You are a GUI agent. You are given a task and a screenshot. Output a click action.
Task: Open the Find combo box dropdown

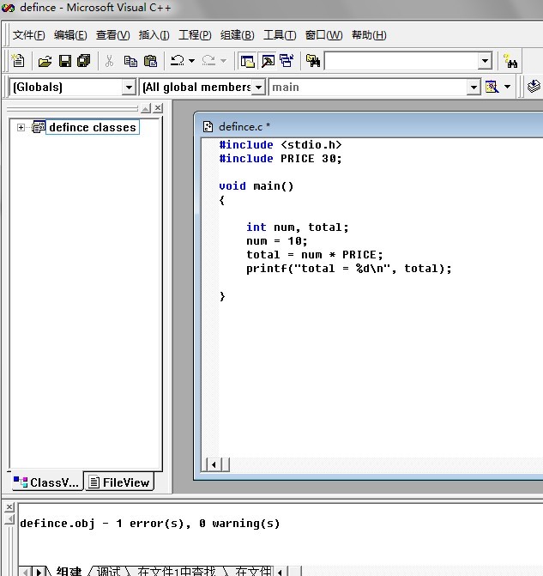(x=485, y=61)
